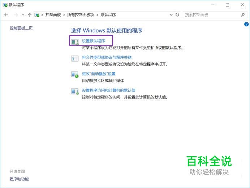Click 默认程序 breadcrumb segment
This screenshot has height=188, width=250.
108,15
